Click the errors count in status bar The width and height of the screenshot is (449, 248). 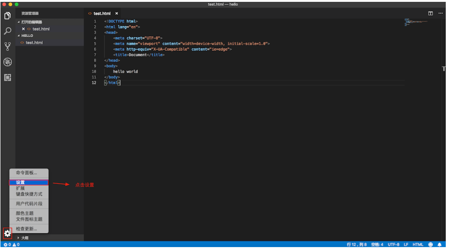pyautogui.click(x=7, y=245)
